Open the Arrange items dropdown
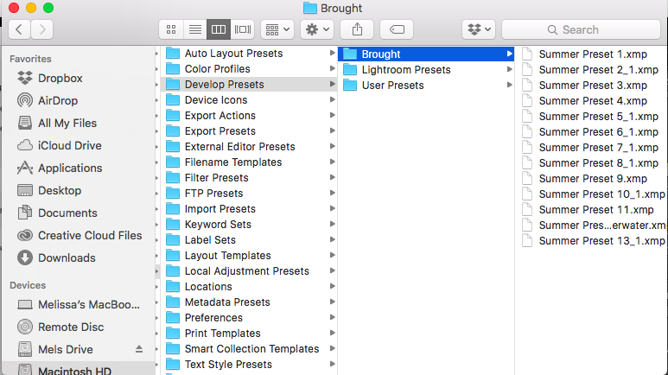Viewport: 668px width, 375px height. point(277,29)
